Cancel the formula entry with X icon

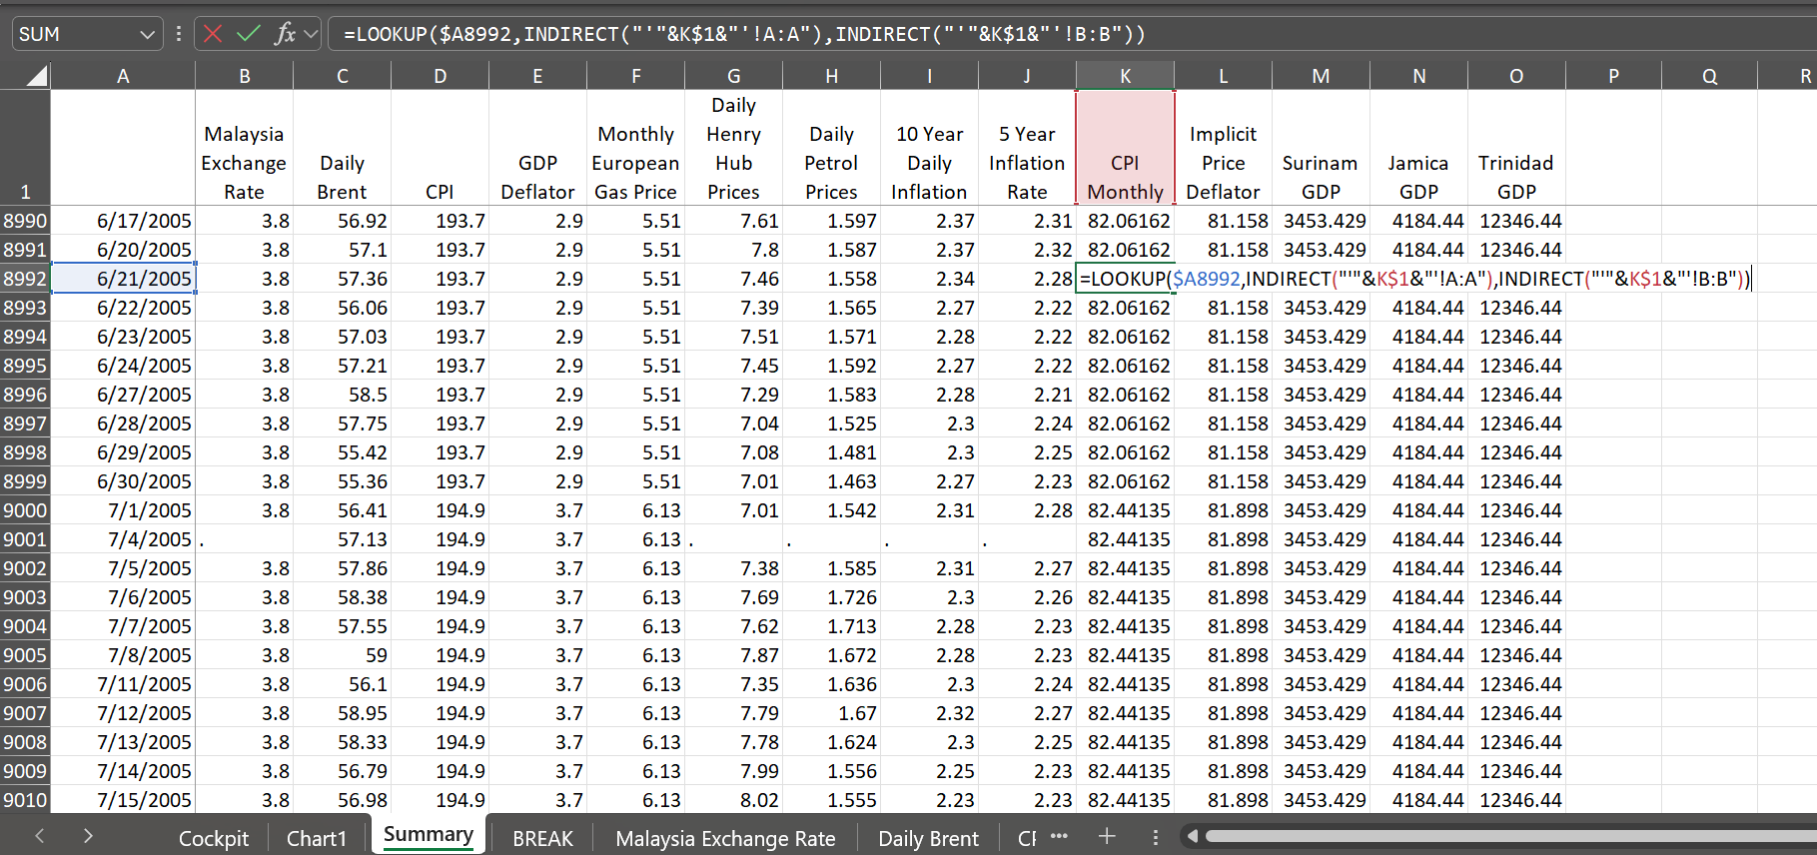click(212, 34)
